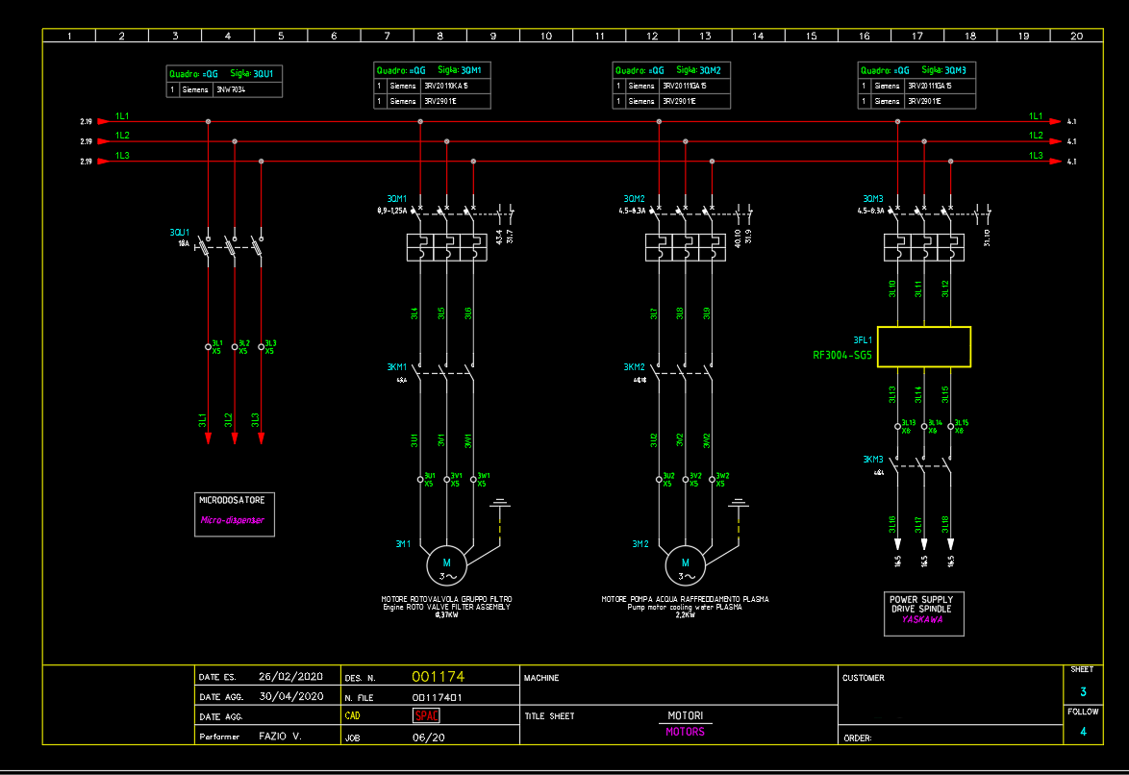
Task: Click the 3FL1 filter label
Action: tap(863, 340)
